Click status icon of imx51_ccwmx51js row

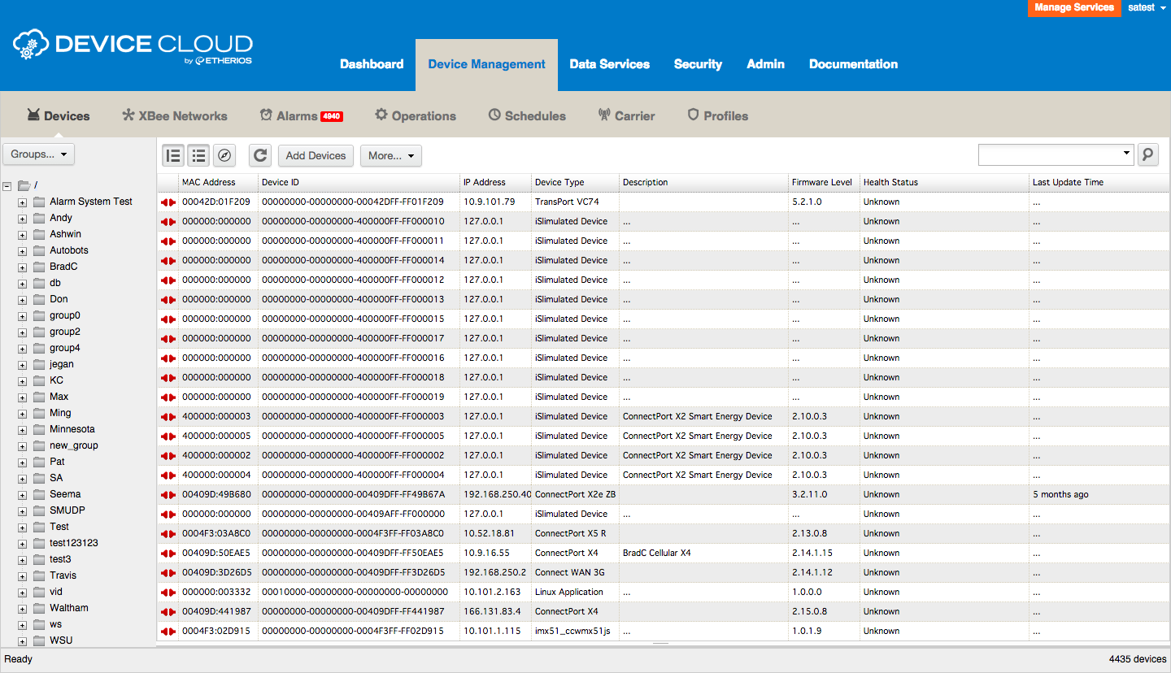[x=168, y=631]
